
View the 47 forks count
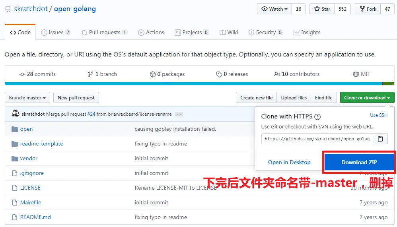pyautogui.click(x=387, y=9)
